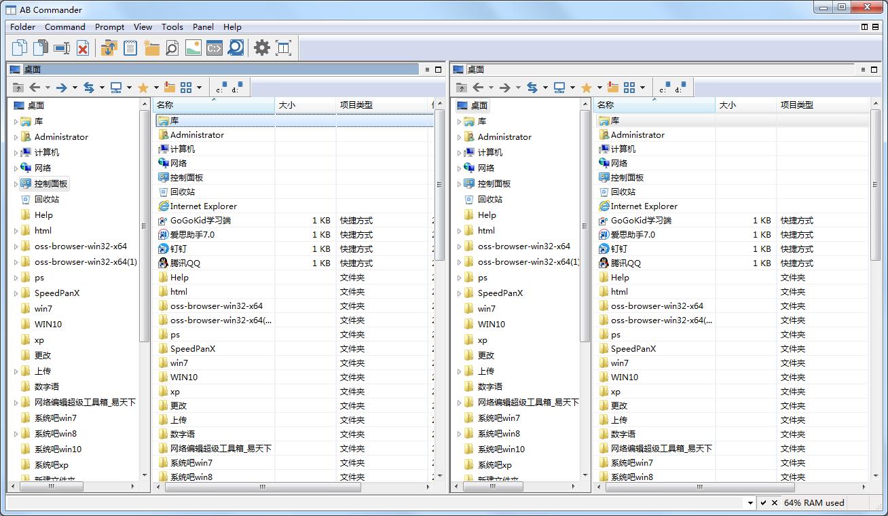Viewport: 888px width, 516px height.
Task: Click right panel's up-folder icon
Action: coord(461,88)
